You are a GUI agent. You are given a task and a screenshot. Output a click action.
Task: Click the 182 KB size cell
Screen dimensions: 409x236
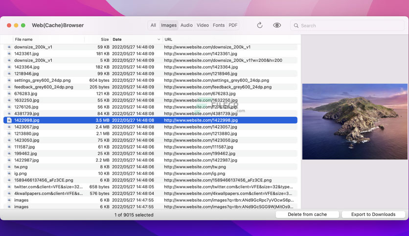[103, 67]
